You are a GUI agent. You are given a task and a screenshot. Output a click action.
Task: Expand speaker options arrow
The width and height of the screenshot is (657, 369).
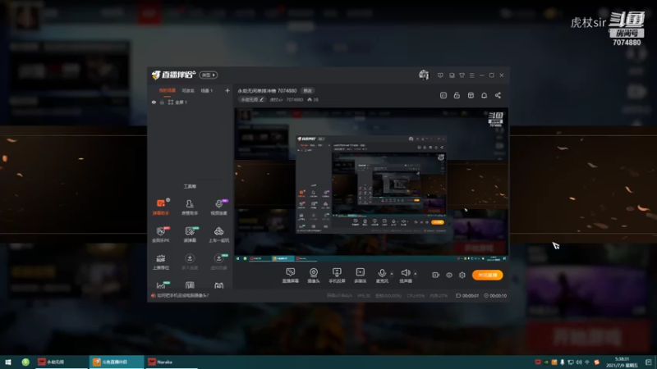pos(416,274)
